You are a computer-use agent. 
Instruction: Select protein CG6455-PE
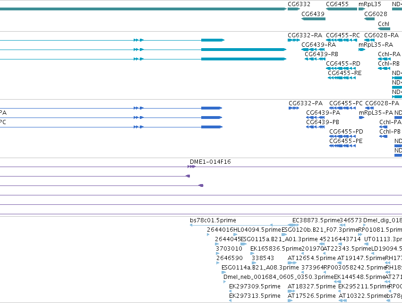click(x=346, y=141)
